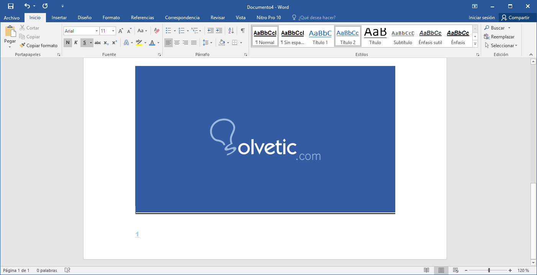Click the Save icon in title bar
The height and width of the screenshot is (275, 537).
pos(11,6)
